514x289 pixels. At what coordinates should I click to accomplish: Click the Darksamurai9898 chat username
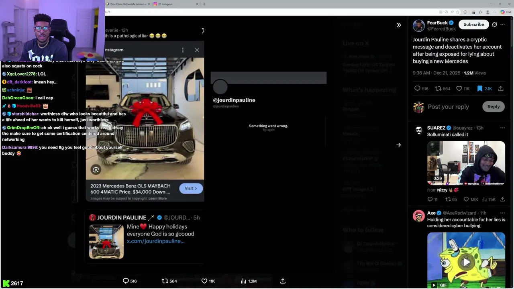[x=20, y=147]
